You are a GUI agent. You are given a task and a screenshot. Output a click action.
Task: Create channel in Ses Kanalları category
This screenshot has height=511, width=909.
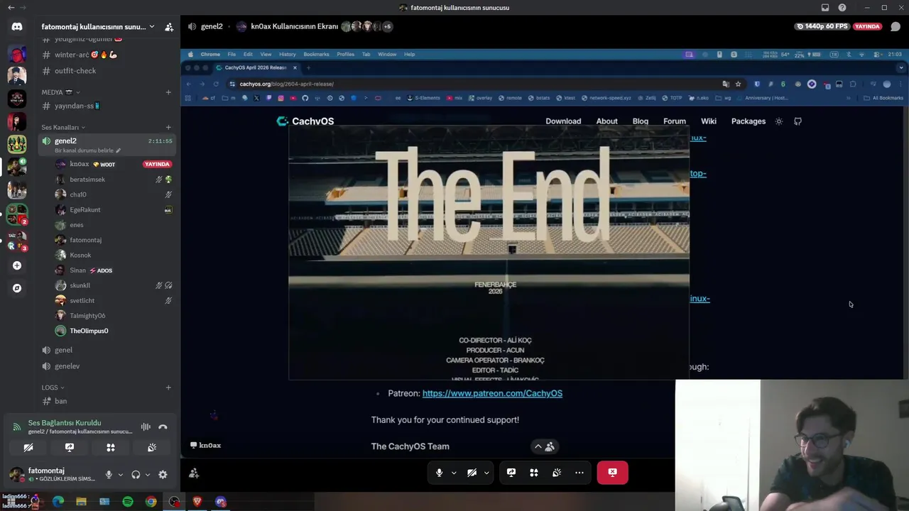(168, 128)
